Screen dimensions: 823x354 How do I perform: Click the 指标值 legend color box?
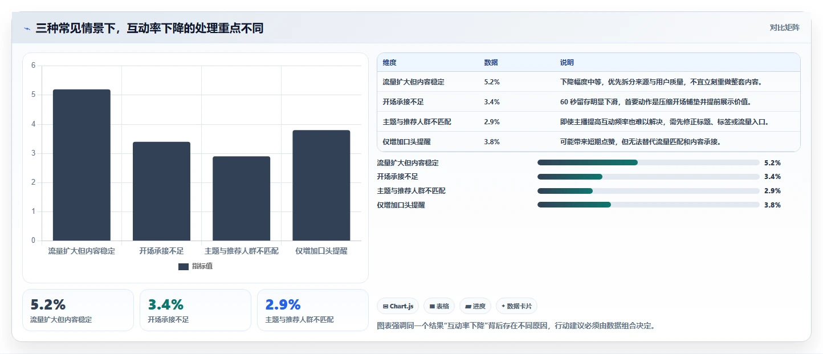pos(184,266)
